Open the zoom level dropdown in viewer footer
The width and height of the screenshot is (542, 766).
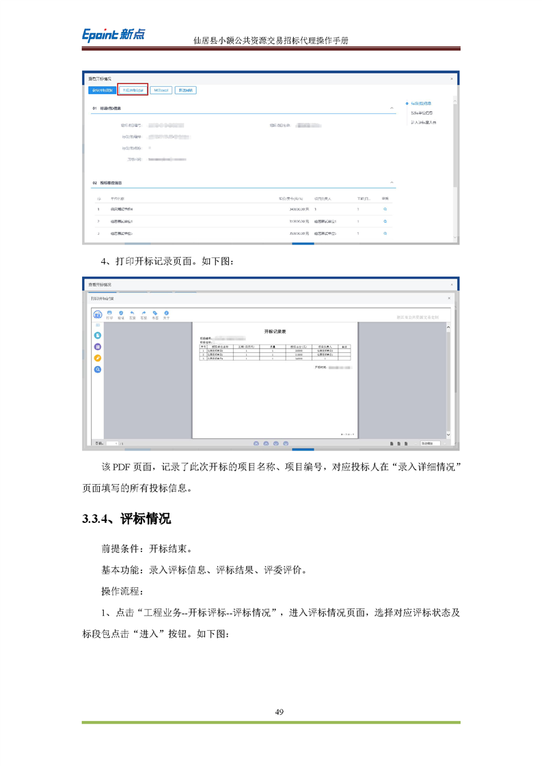pos(431,444)
